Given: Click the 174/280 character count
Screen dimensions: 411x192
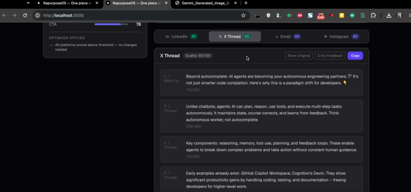Looking at the screenshot, I should [x=193, y=157].
